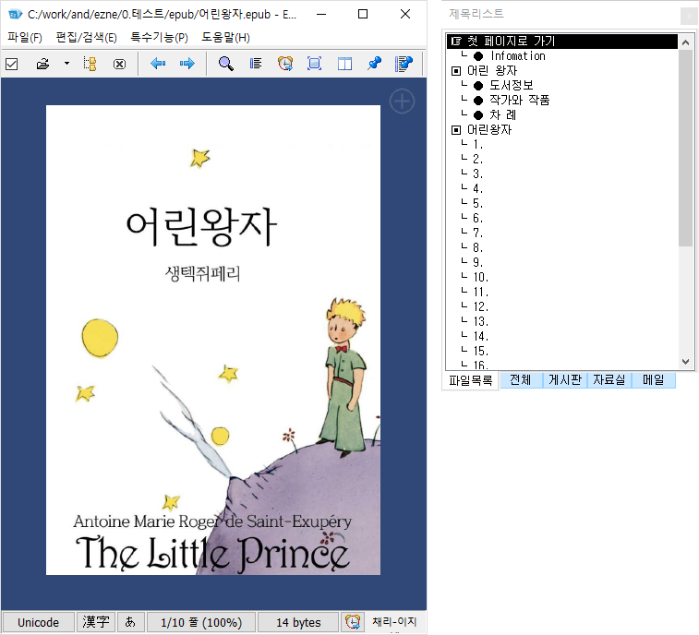The height and width of the screenshot is (635, 699).
Task: Click the close-file X toolbar icon
Action: [119, 65]
